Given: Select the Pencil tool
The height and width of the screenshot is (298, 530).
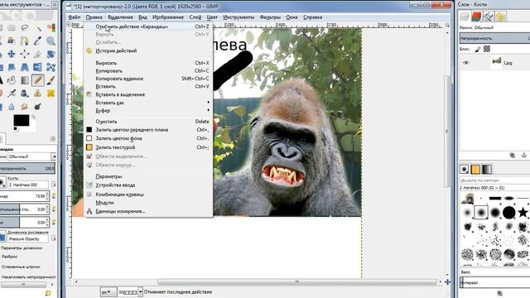Looking at the screenshot, I should click(38, 80).
